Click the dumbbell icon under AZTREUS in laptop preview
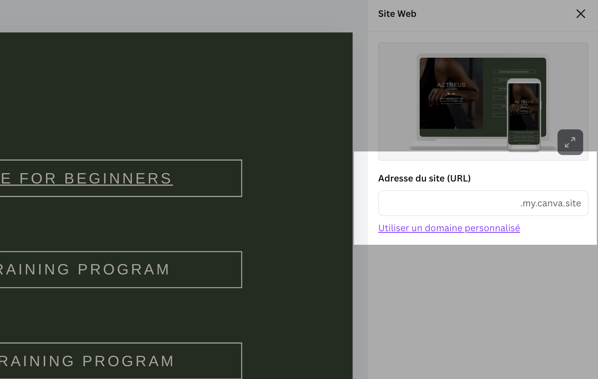 [451, 94]
